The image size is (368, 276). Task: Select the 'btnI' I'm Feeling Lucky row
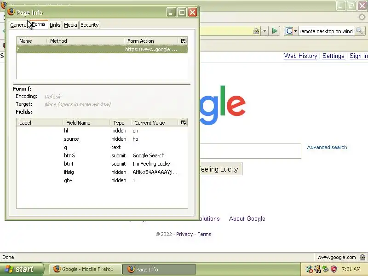(x=102, y=164)
